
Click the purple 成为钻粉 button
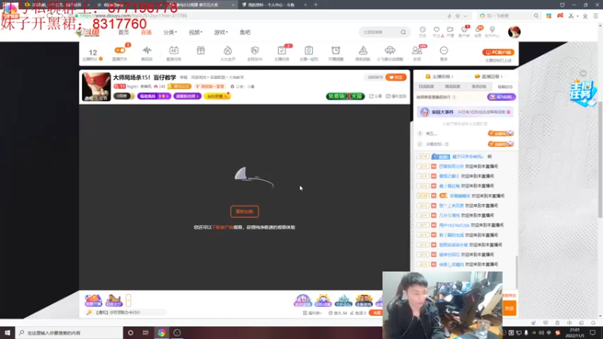tap(501, 97)
